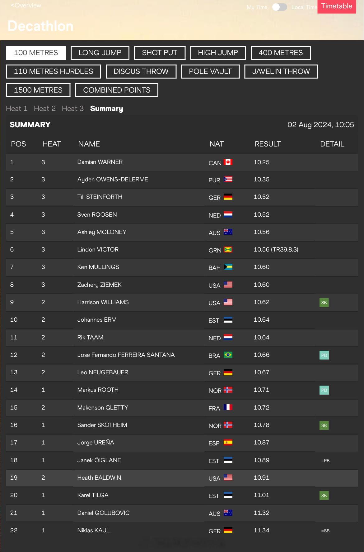Open the Heat 3 results tab
364x552 pixels.
[x=73, y=108]
